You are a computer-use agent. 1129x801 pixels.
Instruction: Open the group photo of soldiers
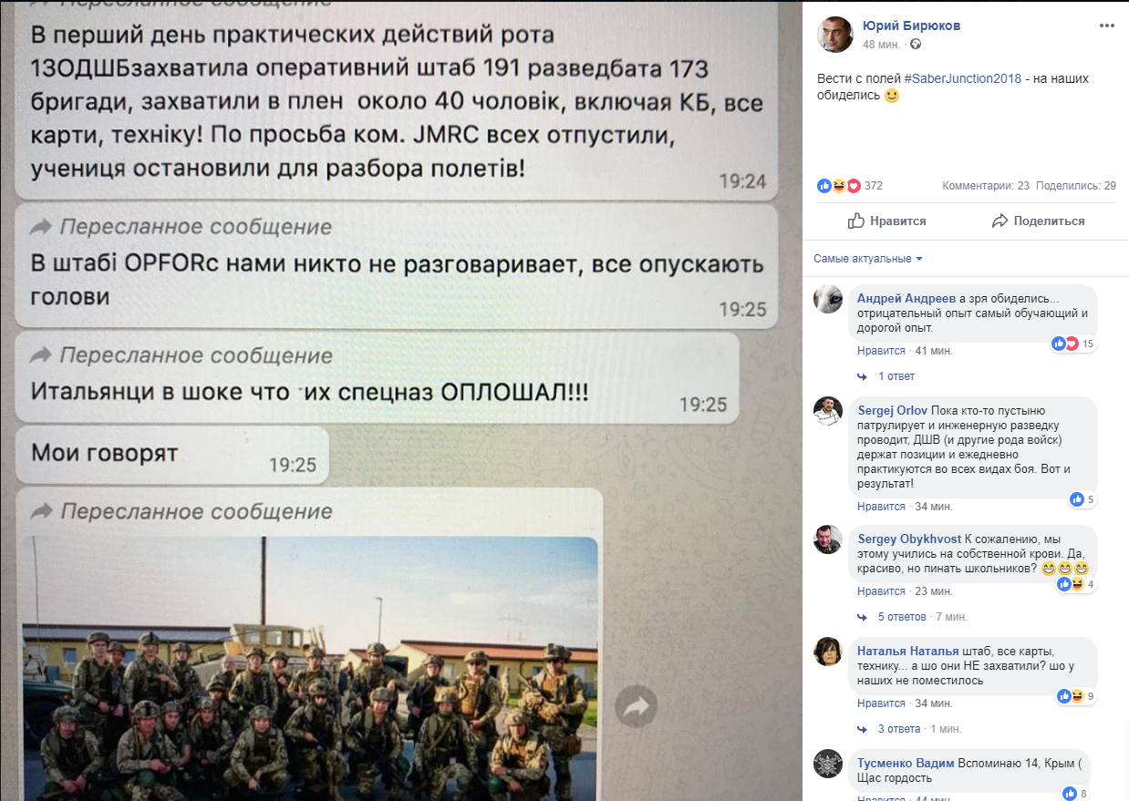(x=310, y=669)
